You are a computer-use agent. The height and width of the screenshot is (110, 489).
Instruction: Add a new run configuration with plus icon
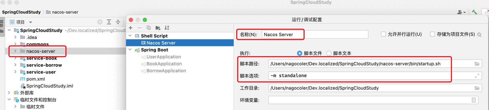point(131,28)
